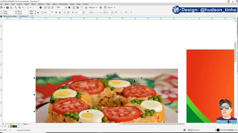Image resolution: width=238 pixels, height=133 pixels.
Task: Click the Undo arrow icon
Action: (x=28, y=7)
